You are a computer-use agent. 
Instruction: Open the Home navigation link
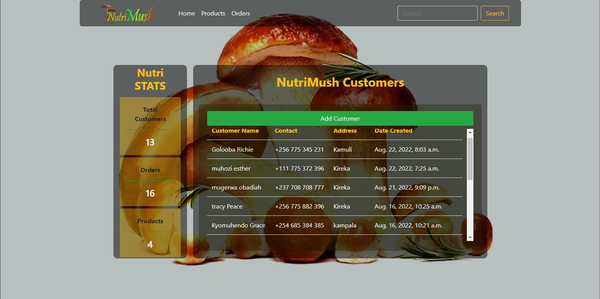tap(187, 13)
